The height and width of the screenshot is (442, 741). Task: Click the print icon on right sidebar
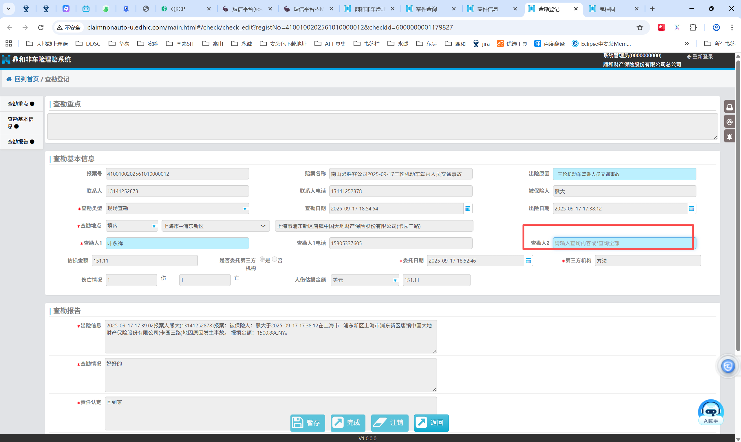coord(729,107)
